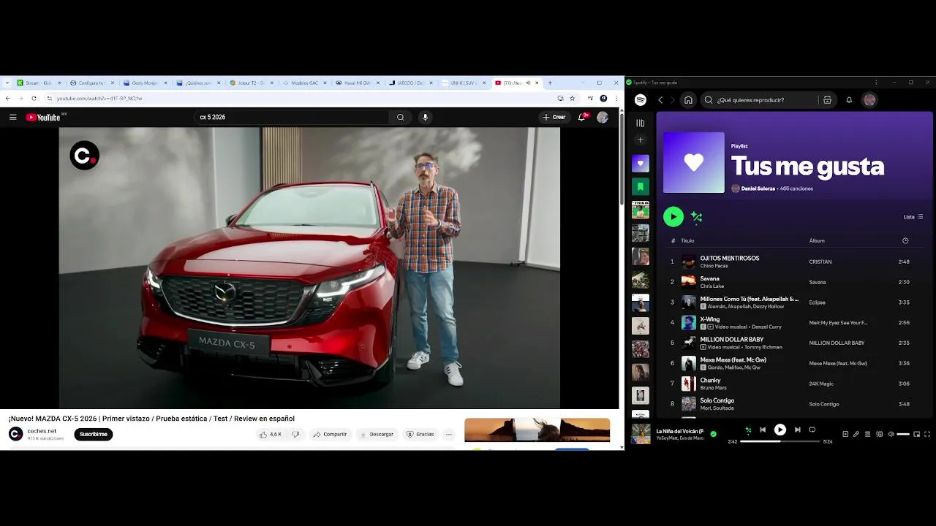Viewport: 936px width, 526px height.
Task: Open Eclipse album link
Action: 817,302
